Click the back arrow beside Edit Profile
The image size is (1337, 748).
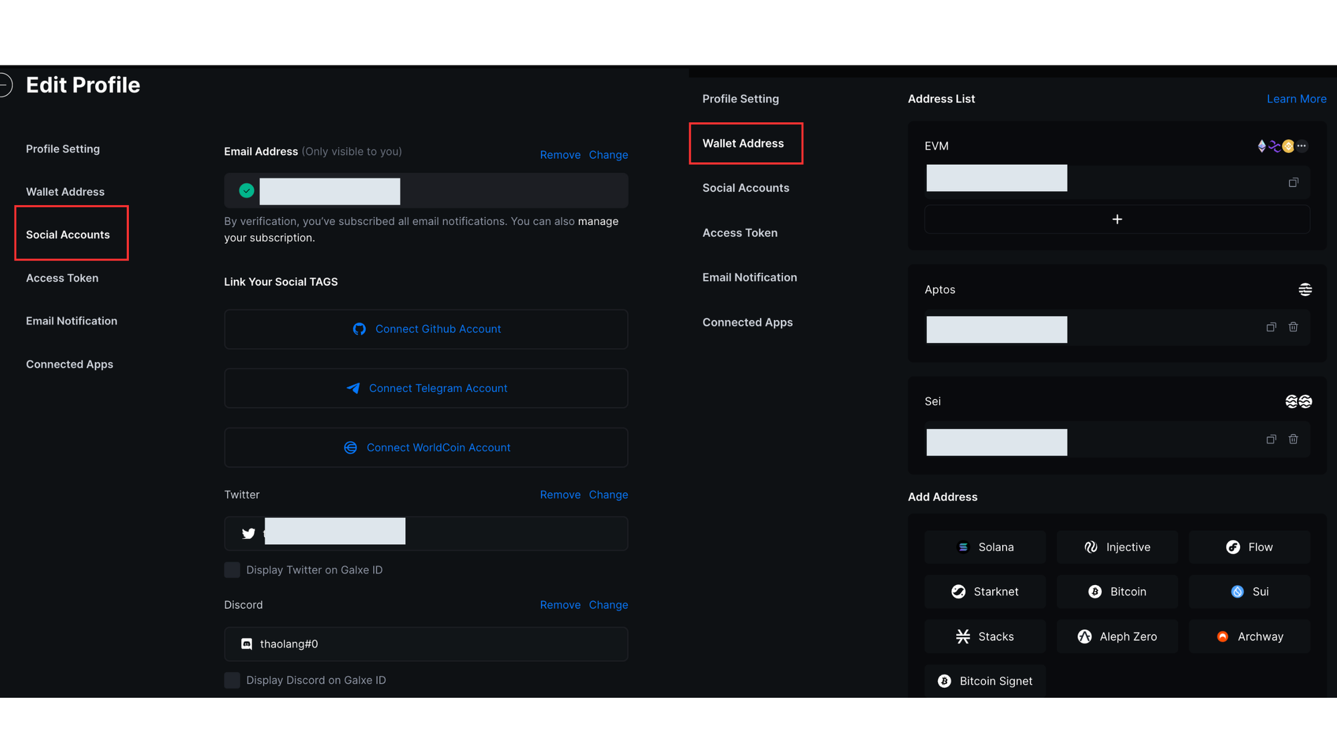coord(5,85)
